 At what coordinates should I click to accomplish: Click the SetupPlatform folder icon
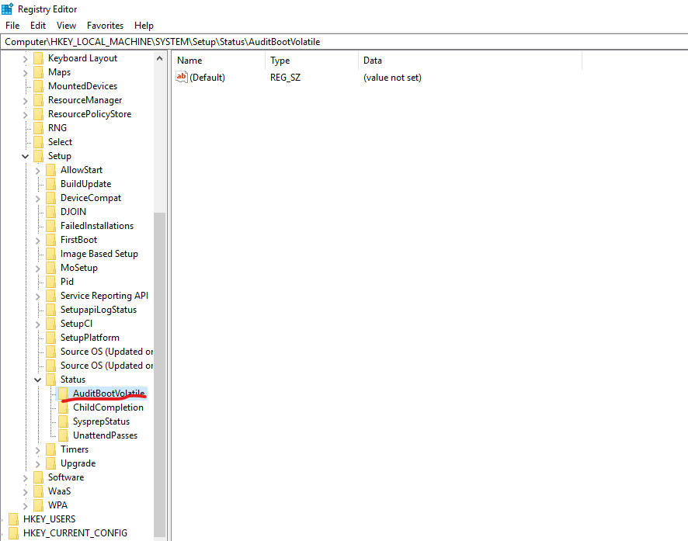(51, 338)
